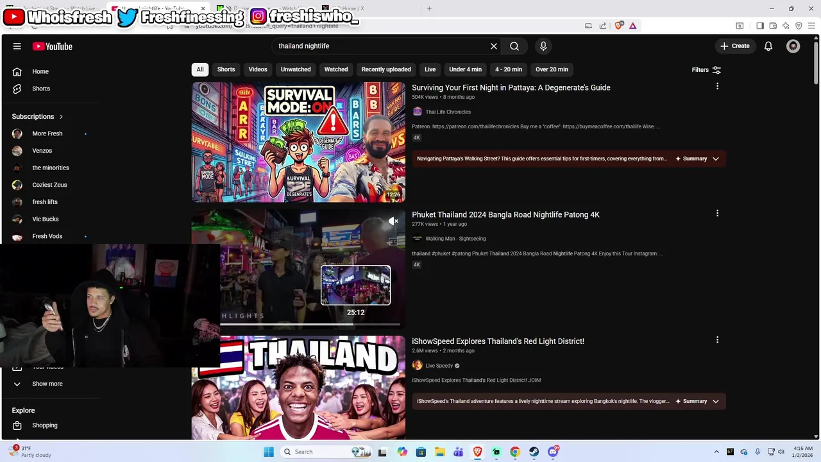The width and height of the screenshot is (821, 462).
Task: Open Windows Start menu
Action: [269, 452]
